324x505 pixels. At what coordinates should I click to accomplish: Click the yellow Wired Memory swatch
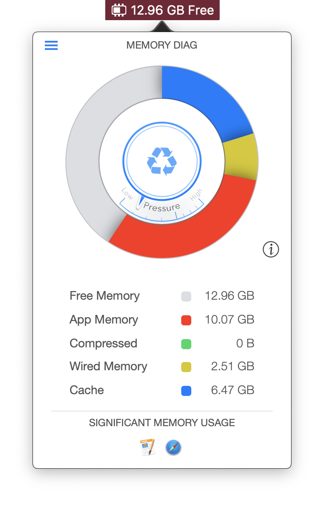186,367
